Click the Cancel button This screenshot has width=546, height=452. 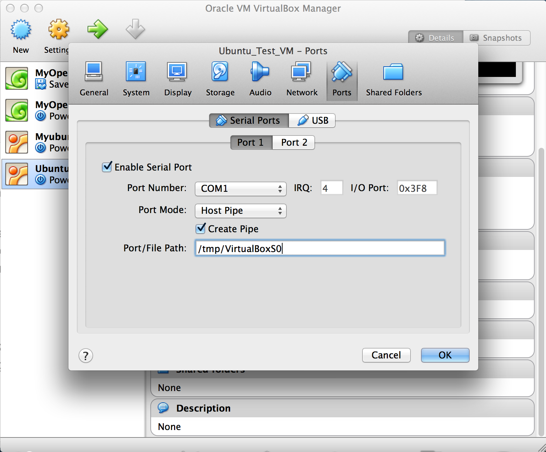pos(386,355)
